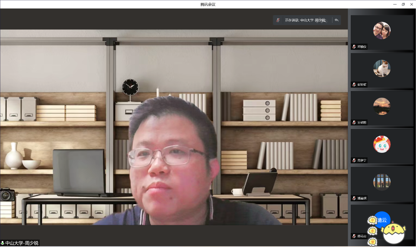This screenshot has width=416, height=247.
Task: Restore down the 腾讯会议 window
Action: pyautogui.click(x=403, y=4)
